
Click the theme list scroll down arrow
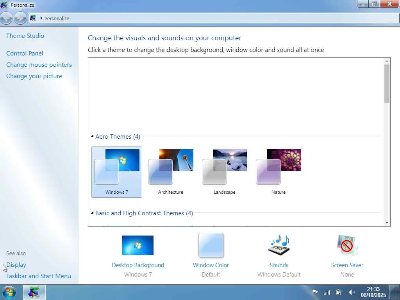[x=387, y=223]
